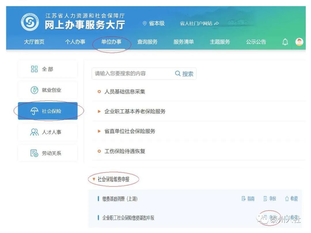Click 申报 for 缴费基数调整 (上调)
This screenshot has height=233, width=311.
[x=270, y=199]
